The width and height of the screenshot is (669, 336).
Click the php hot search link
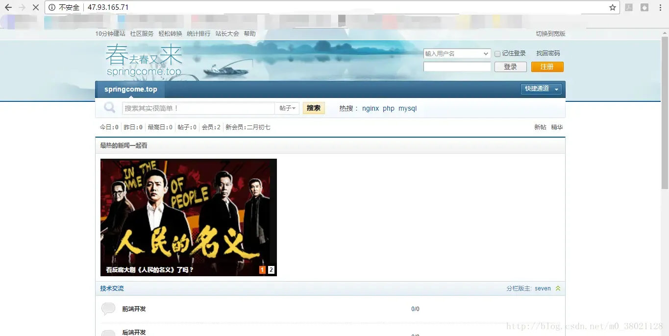pos(389,108)
